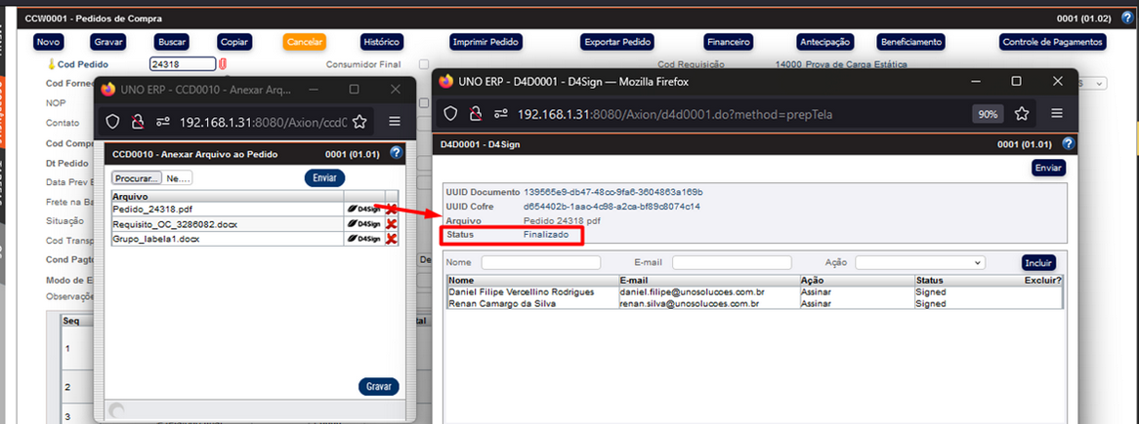The image size is (1139, 424).
Task: Click Exportar Pedido button
Action: pyautogui.click(x=617, y=42)
